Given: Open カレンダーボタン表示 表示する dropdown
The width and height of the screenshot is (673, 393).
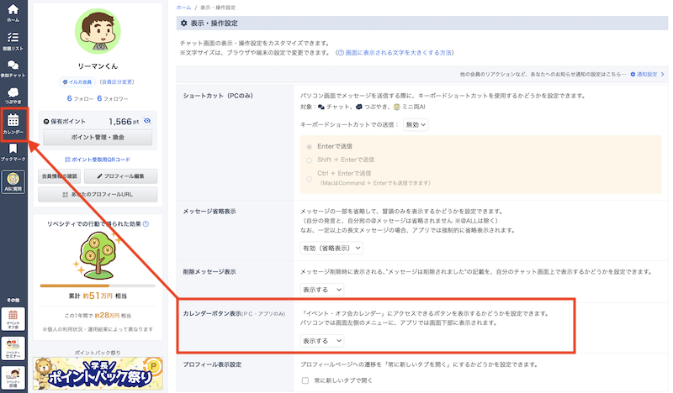Looking at the screenshot, I should click(x=322, y=341).
